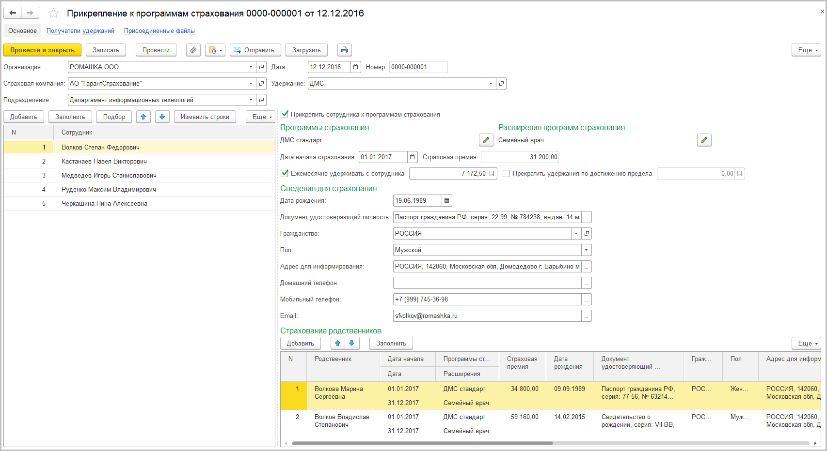This screenshot has width=827, height=451.
Task: Edit program extensions with pencil icon
Action: coord(704,140)
